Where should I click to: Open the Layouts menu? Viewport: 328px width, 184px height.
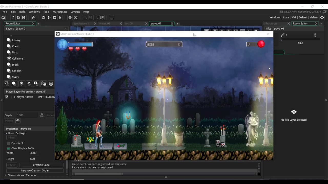tap(75, 12)
